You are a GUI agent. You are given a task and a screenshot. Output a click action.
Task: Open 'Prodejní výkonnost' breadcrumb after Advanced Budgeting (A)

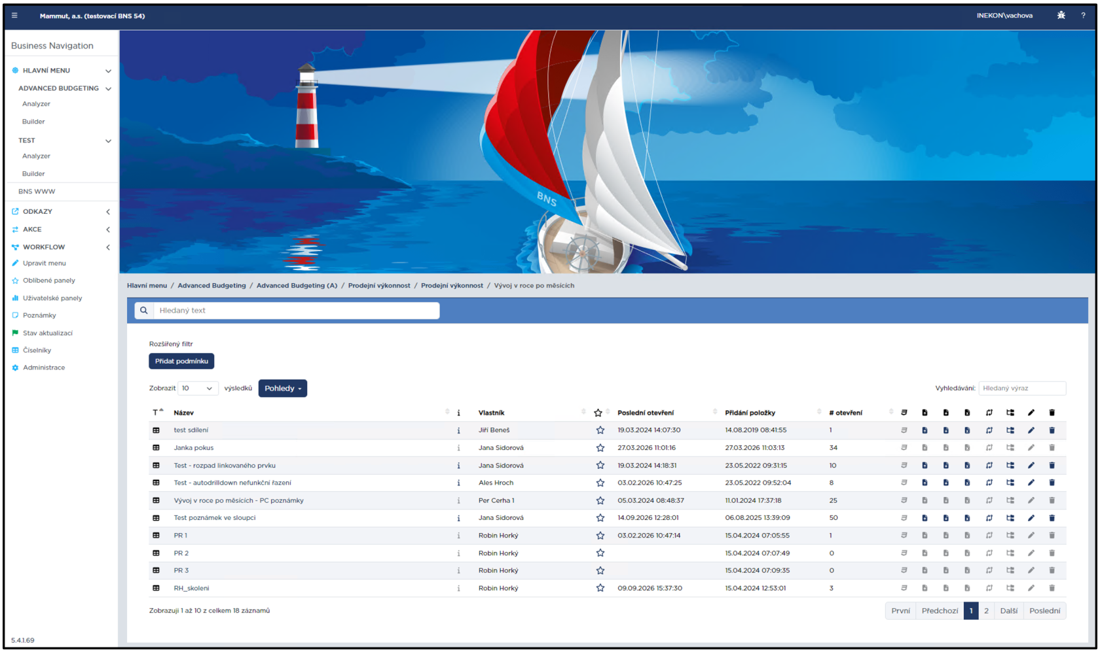(x=379, y=286)
